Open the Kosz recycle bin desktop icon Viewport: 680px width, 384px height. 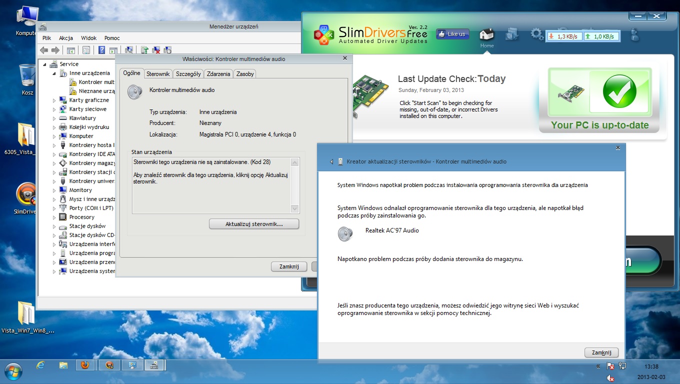[27, 79]
